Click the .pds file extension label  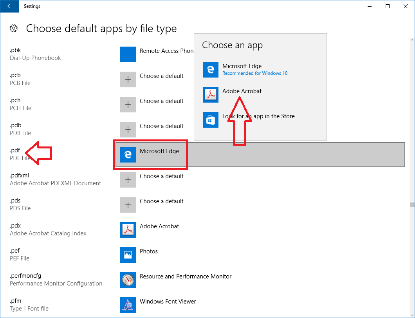[15, 201]
